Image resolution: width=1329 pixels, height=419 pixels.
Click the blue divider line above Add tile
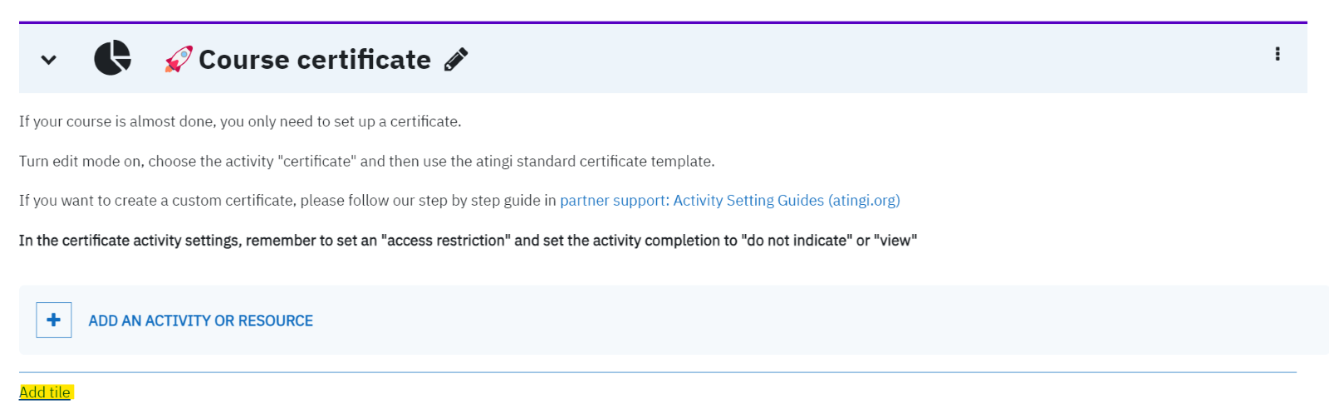pos(658,372)
